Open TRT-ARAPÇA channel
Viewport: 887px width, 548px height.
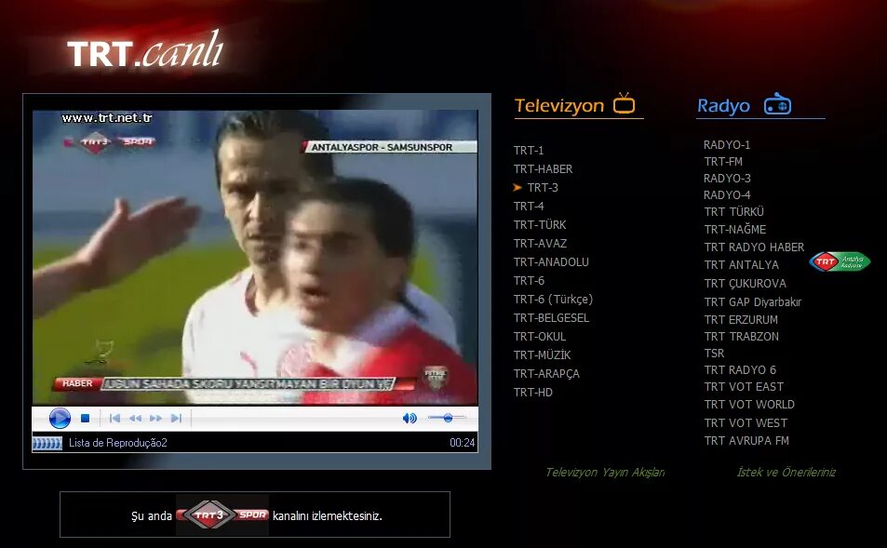point(546,374)
